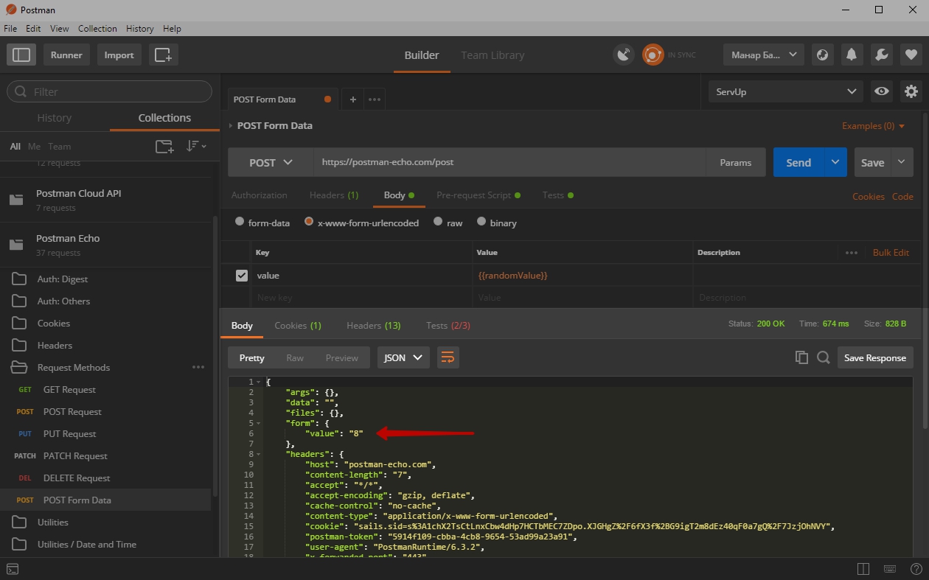Open the user account dropdown
The image size is (929, 580).
pyautogui.click(x=763, y=55)
